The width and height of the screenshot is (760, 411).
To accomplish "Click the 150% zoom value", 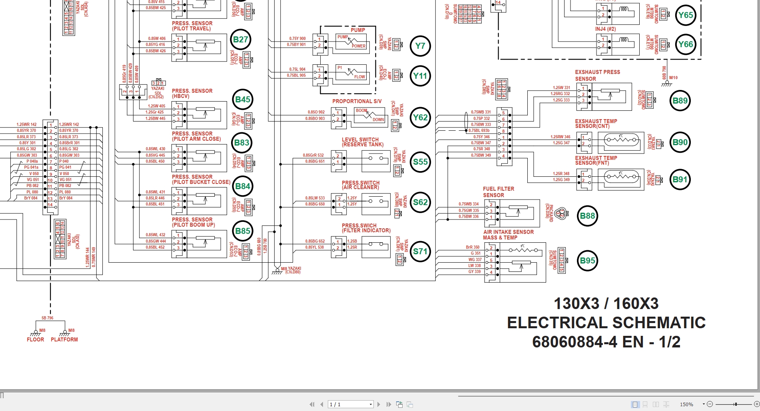I will tap(686, 404).
